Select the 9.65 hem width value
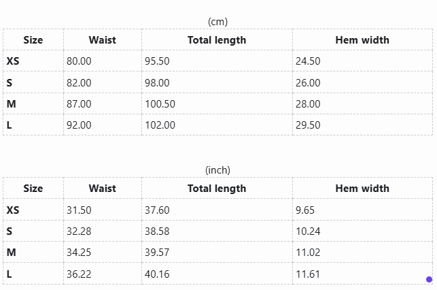This screenshot has height=290, width=437. [305, 210]
